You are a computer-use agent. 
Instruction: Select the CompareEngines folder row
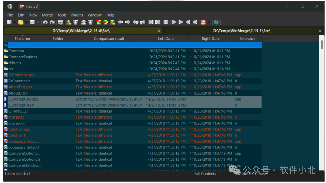[133, 57]
